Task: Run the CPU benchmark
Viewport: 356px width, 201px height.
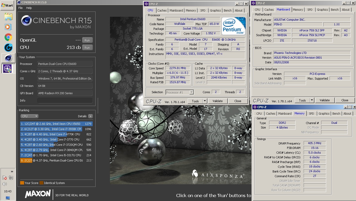Action: point(87,48)
